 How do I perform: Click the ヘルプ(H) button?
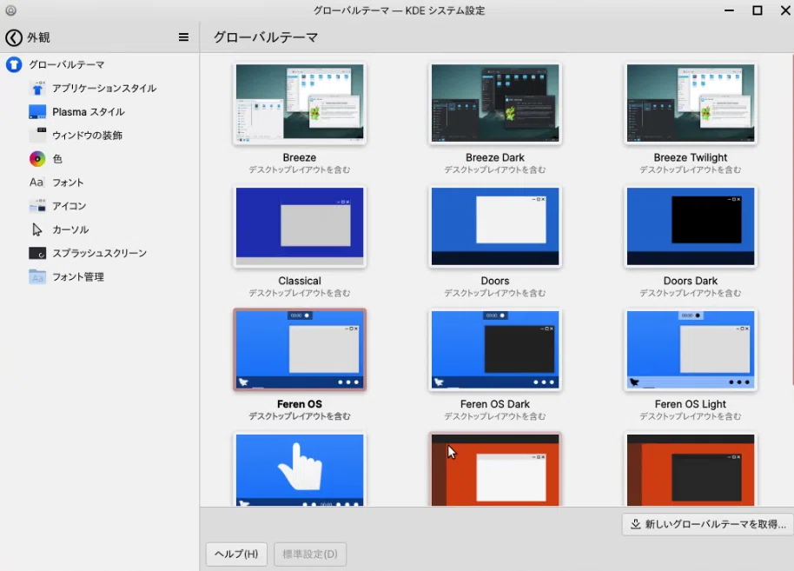236,554
